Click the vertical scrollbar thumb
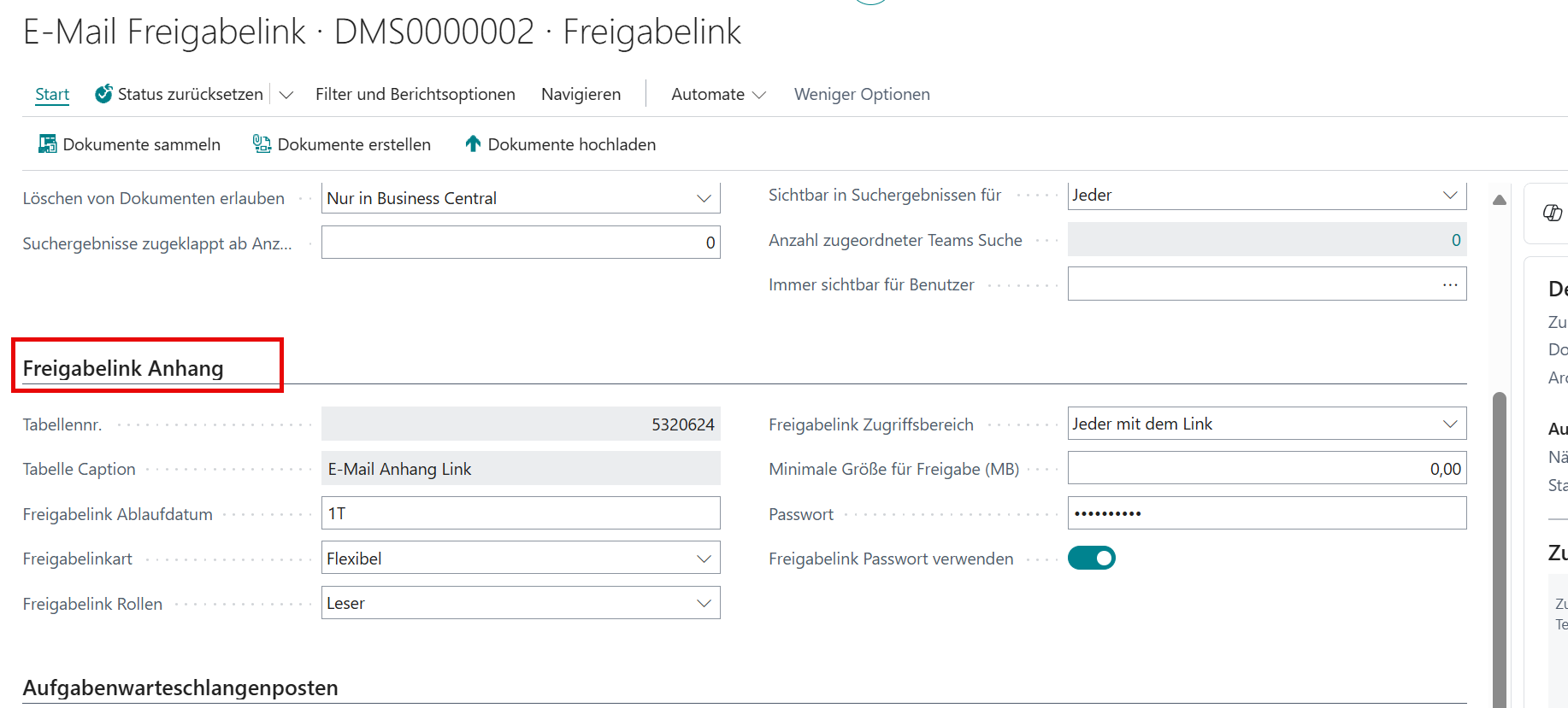1568x708 pixels. coord(1499,549)
